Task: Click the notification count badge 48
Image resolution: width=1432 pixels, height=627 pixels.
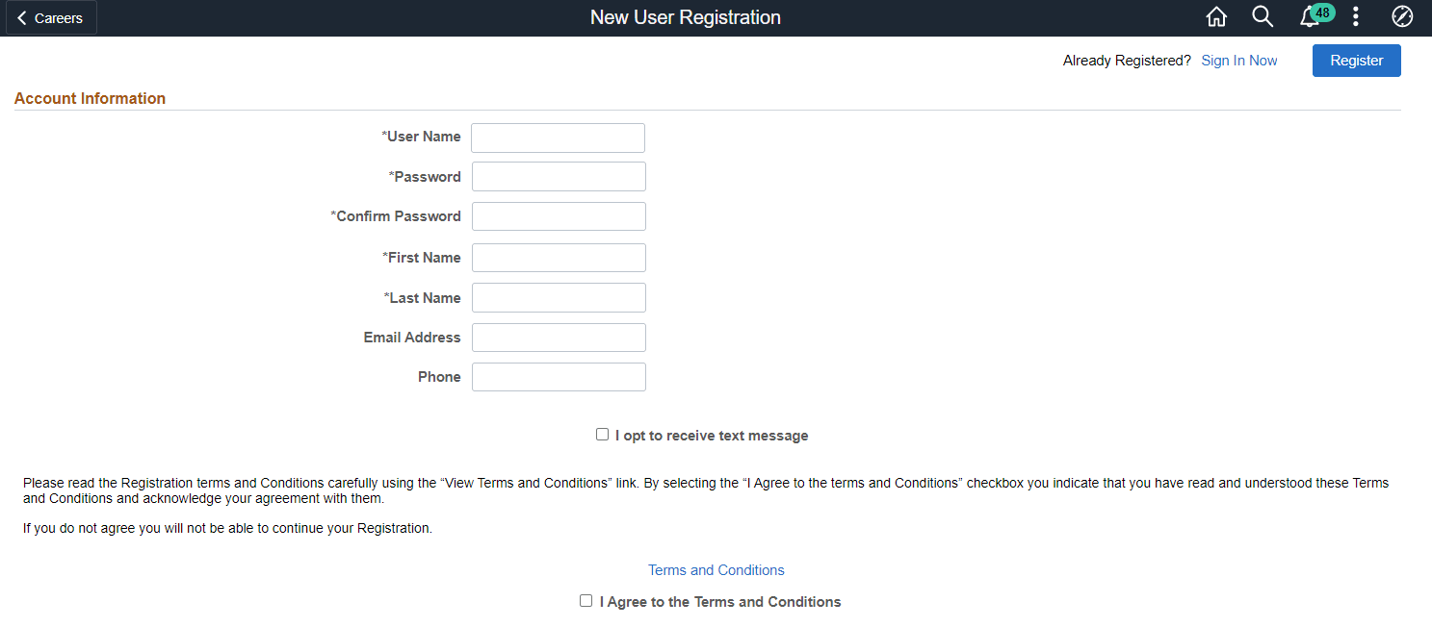Action: coord(1322,13)
